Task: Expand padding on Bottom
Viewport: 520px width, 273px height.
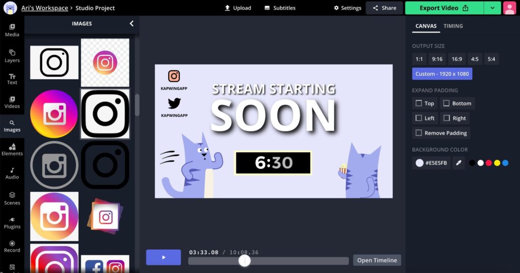Action: 458,104
